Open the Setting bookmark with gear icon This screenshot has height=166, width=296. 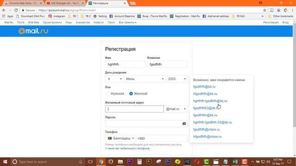(100, 16)
